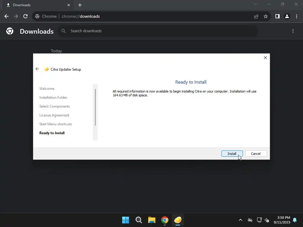Click Install to begin installing Citra

click(x=232, y=154)
